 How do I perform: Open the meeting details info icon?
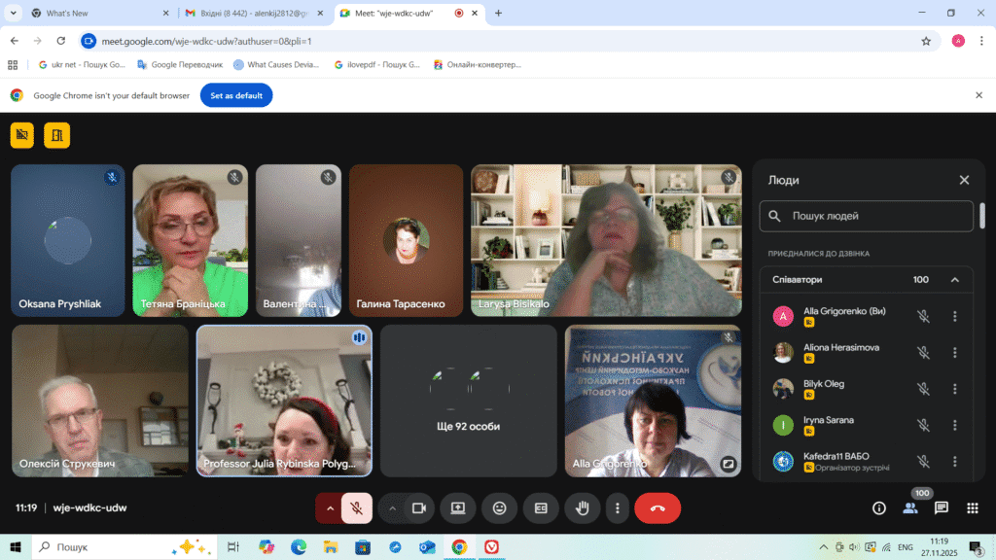(x=879, y=507)
